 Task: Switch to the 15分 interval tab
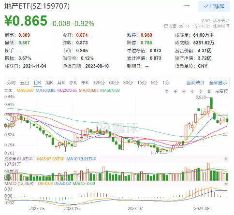coord(142,83)
